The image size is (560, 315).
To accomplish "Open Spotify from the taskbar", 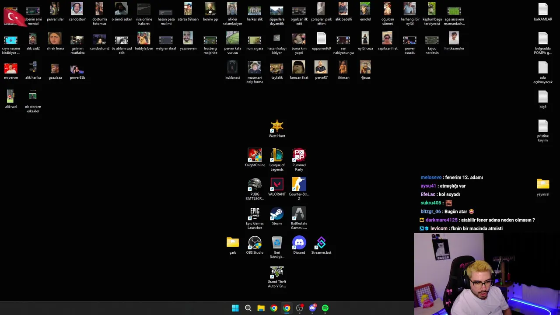I will coord(325,308).
